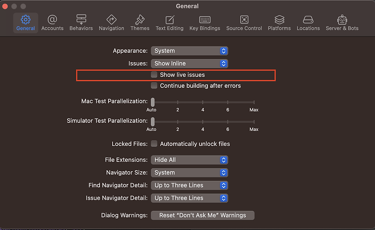This screenshot has width=375, height=230.
Task: Open the File Extensions dropdown
Action: 189,159
